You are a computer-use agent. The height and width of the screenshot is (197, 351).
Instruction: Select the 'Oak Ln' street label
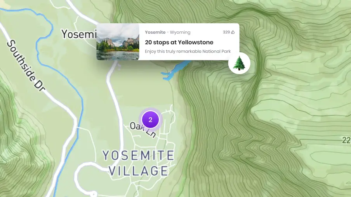tap(143, 130)
